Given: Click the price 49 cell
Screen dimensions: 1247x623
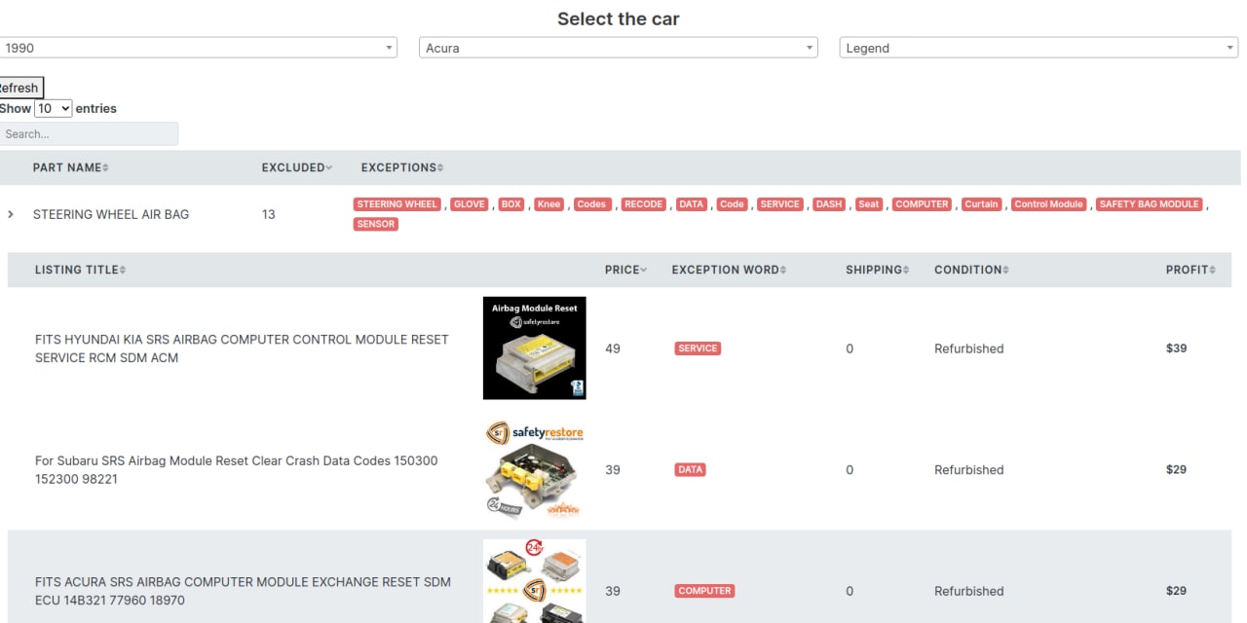Looking at the screenshot, I should tap(613, 348).
